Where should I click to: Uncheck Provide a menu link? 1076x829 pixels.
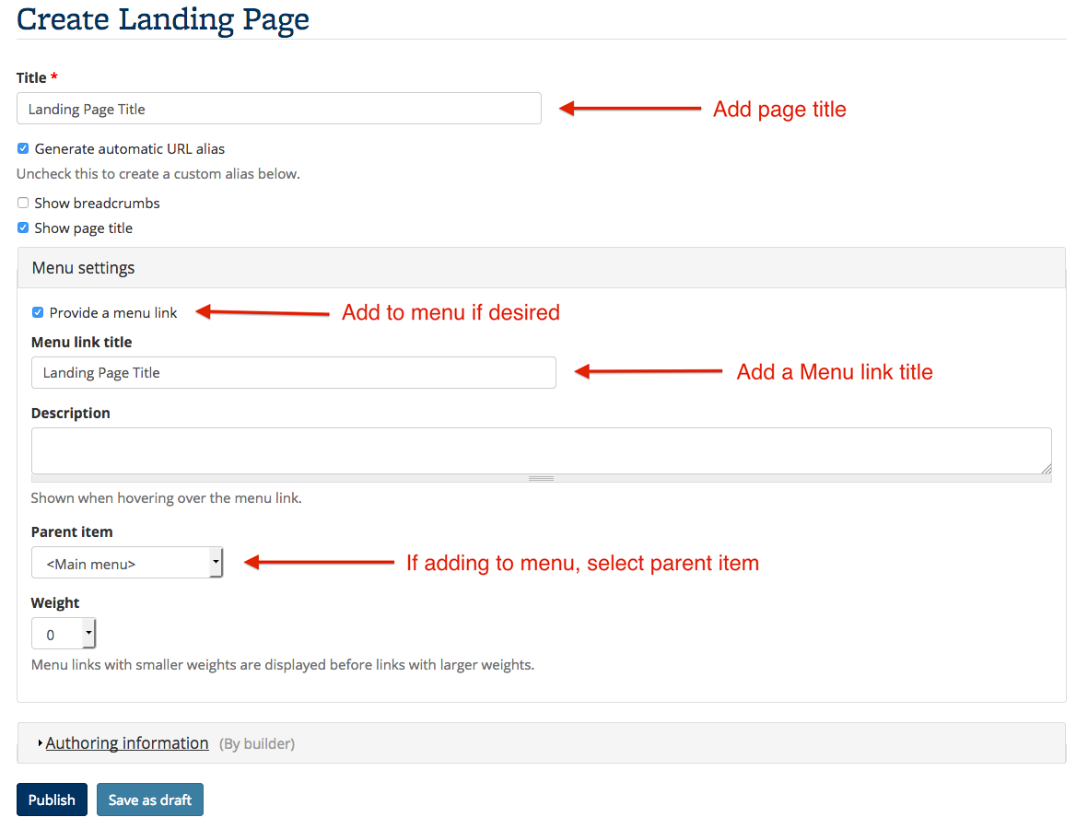(x=38, y=312)
